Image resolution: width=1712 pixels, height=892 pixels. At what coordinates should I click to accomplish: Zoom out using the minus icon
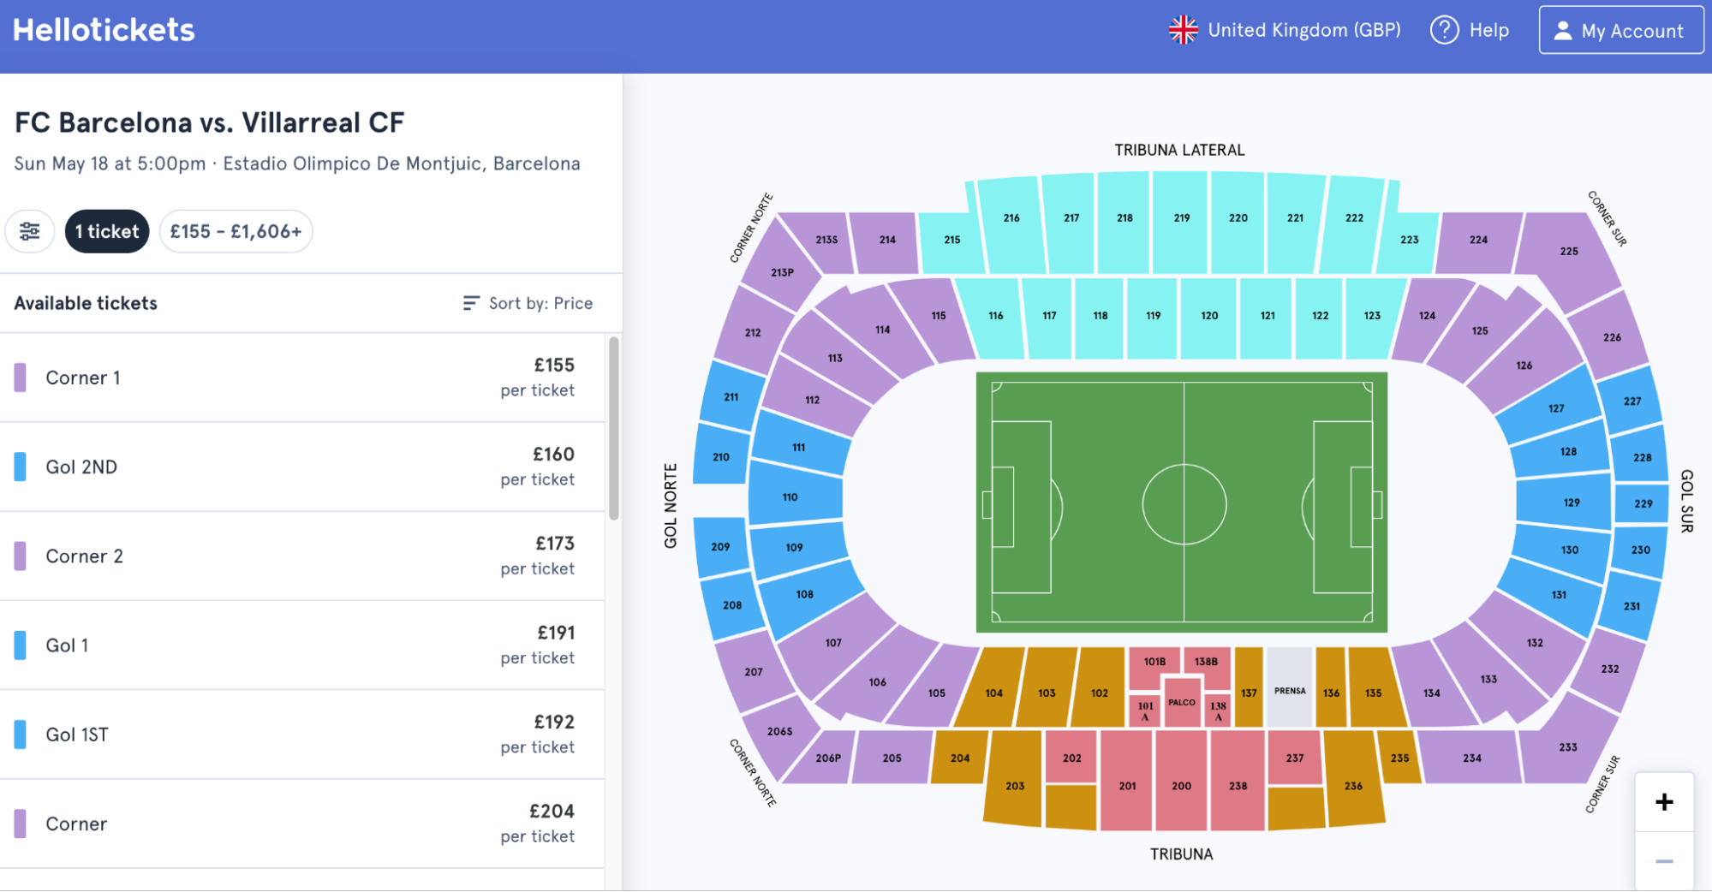coord(1664,859)
